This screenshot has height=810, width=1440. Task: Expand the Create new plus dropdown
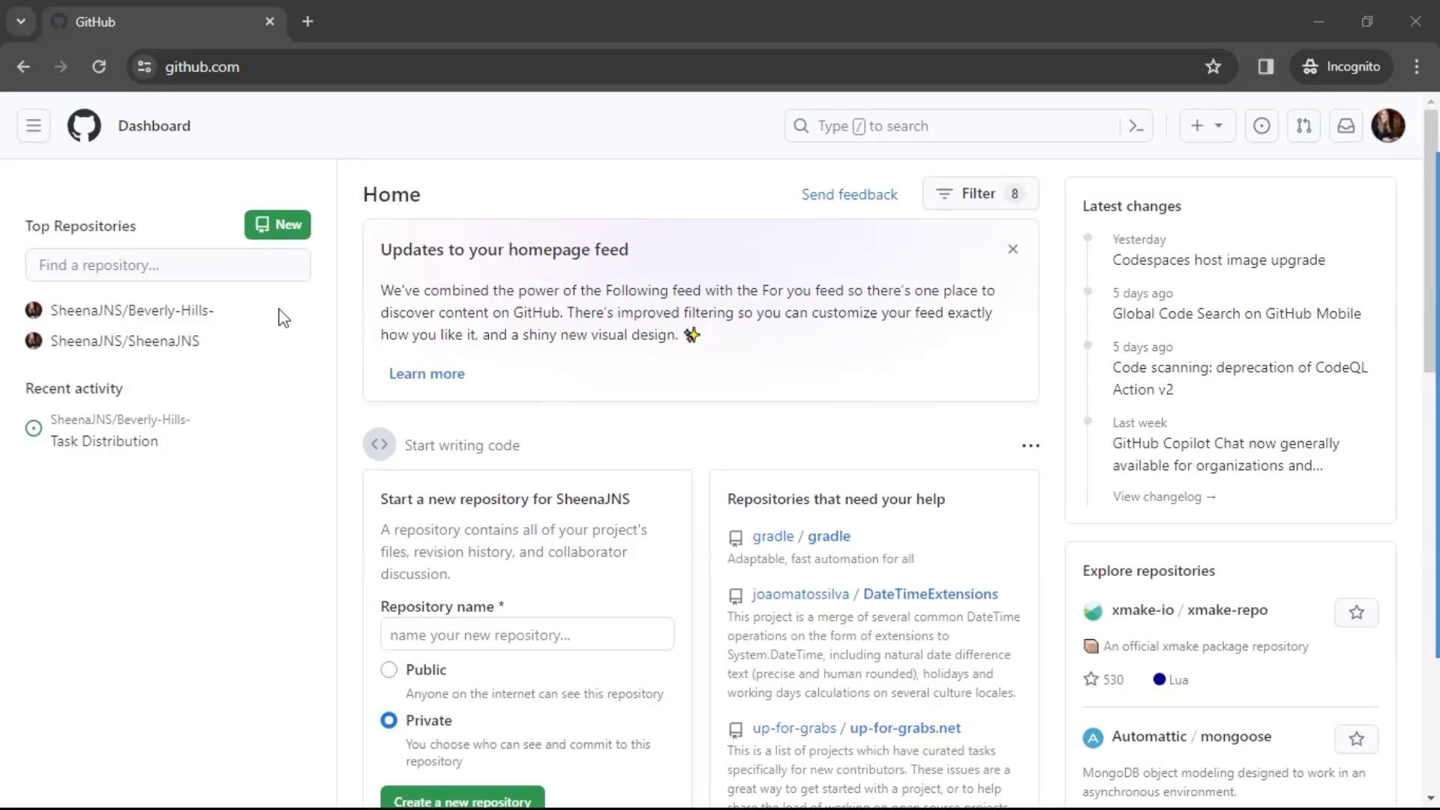(1206, 126)
